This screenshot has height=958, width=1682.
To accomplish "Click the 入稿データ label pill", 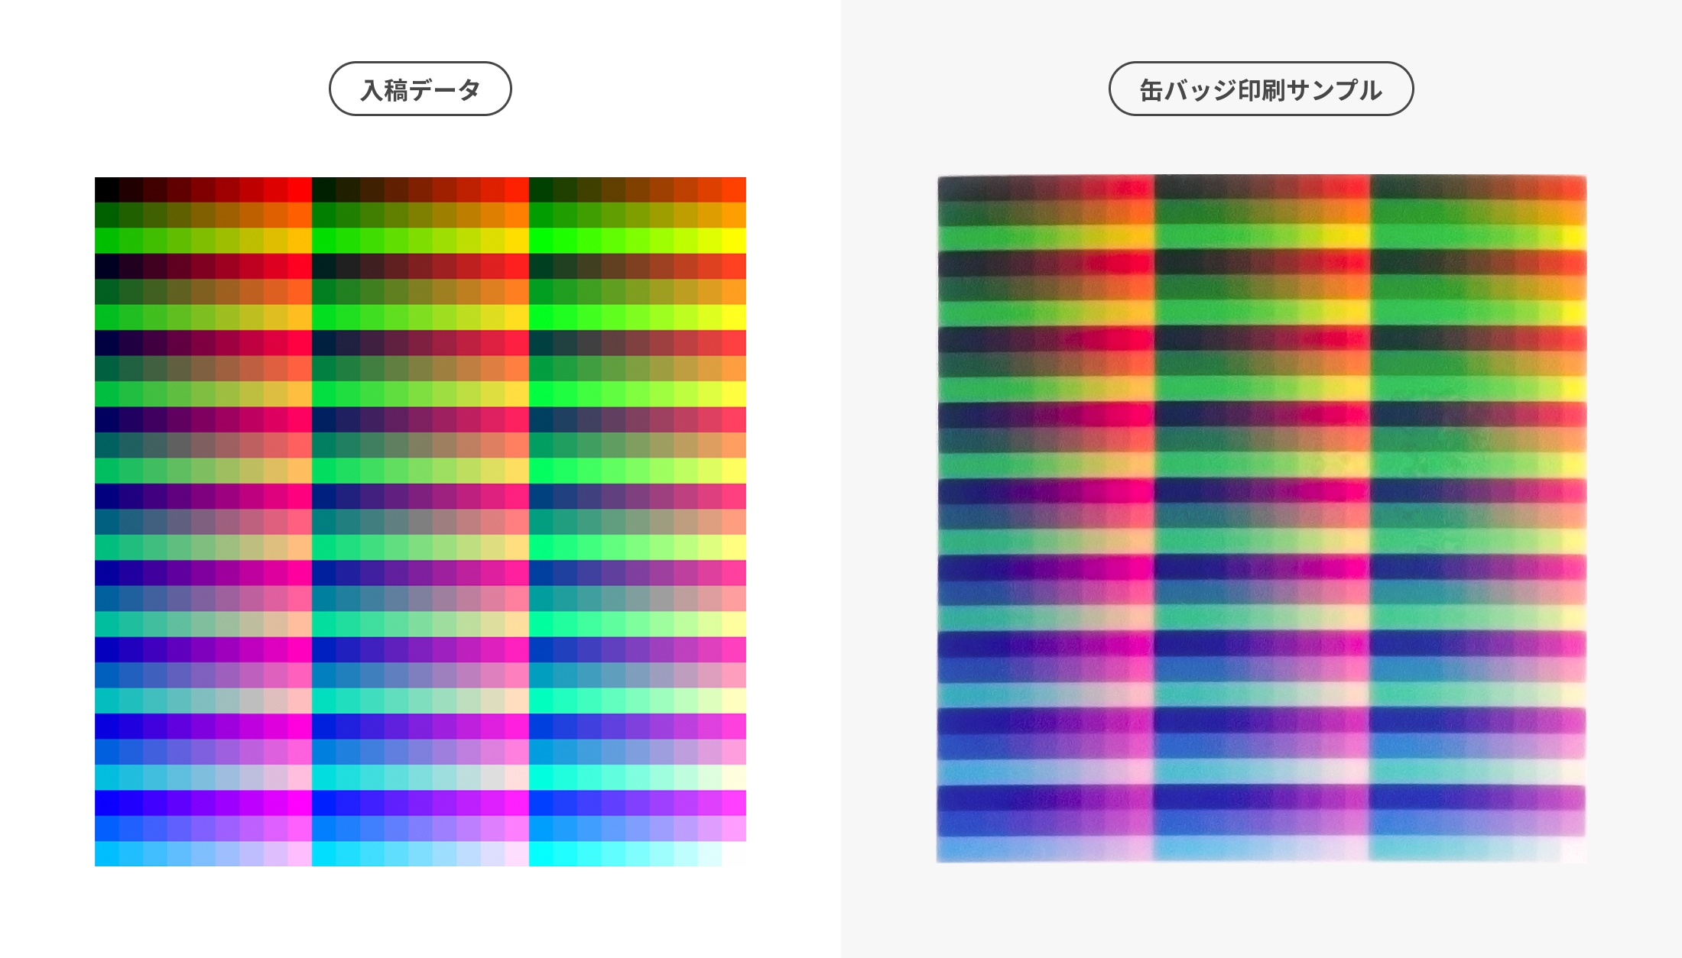I will click(420, 89).
